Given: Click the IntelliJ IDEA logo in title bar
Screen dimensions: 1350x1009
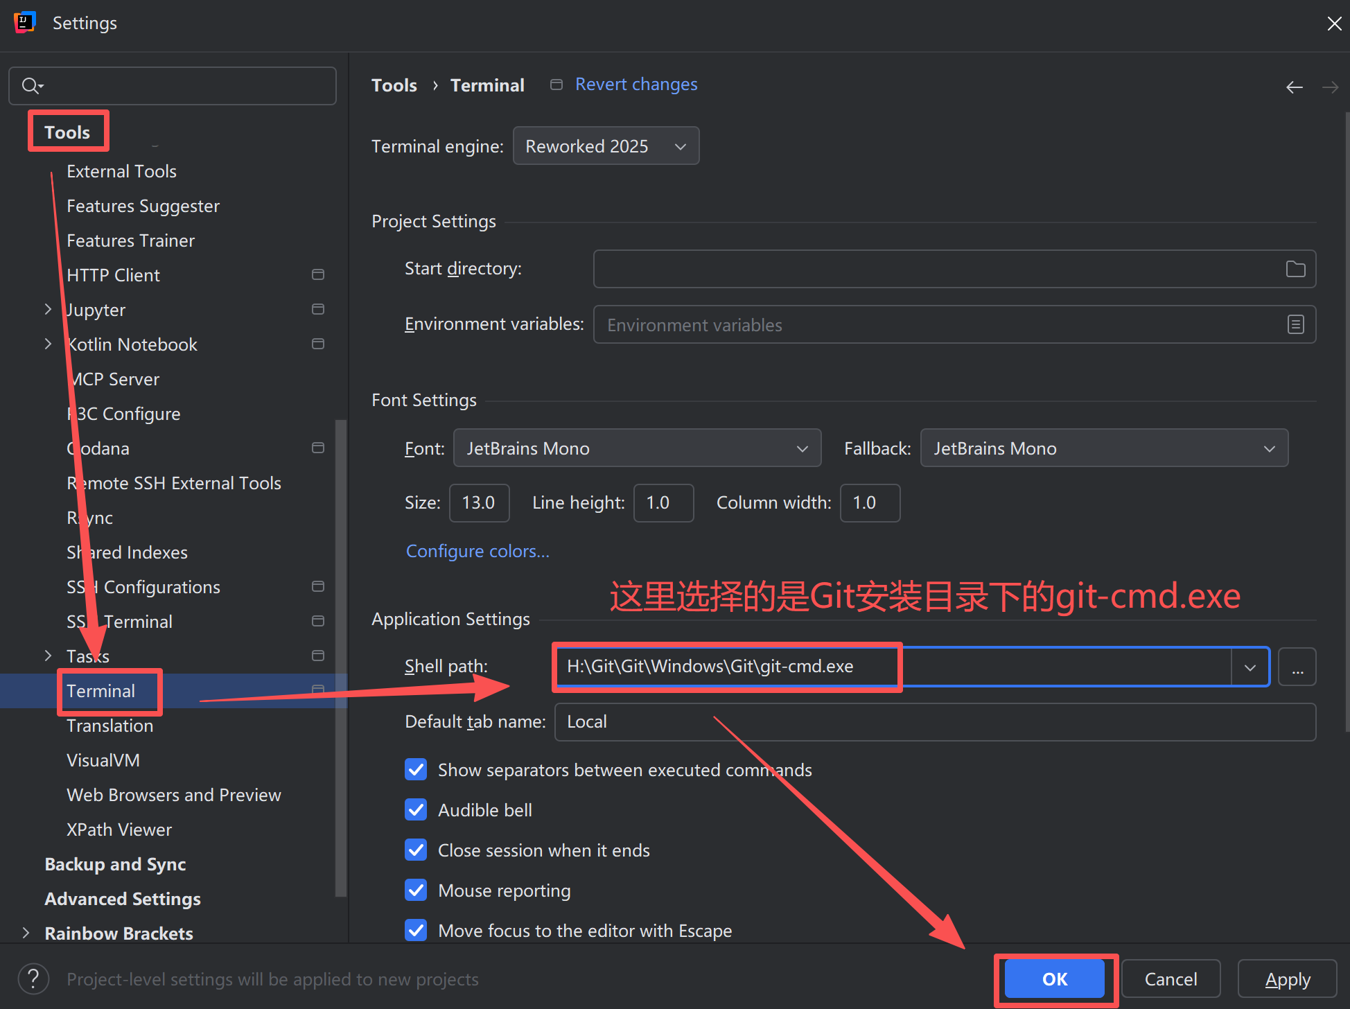Looking at the screenshot, I should (25, 23).
